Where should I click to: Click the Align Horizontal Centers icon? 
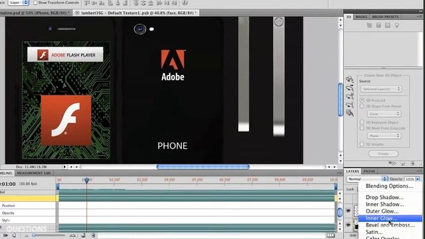118,3
